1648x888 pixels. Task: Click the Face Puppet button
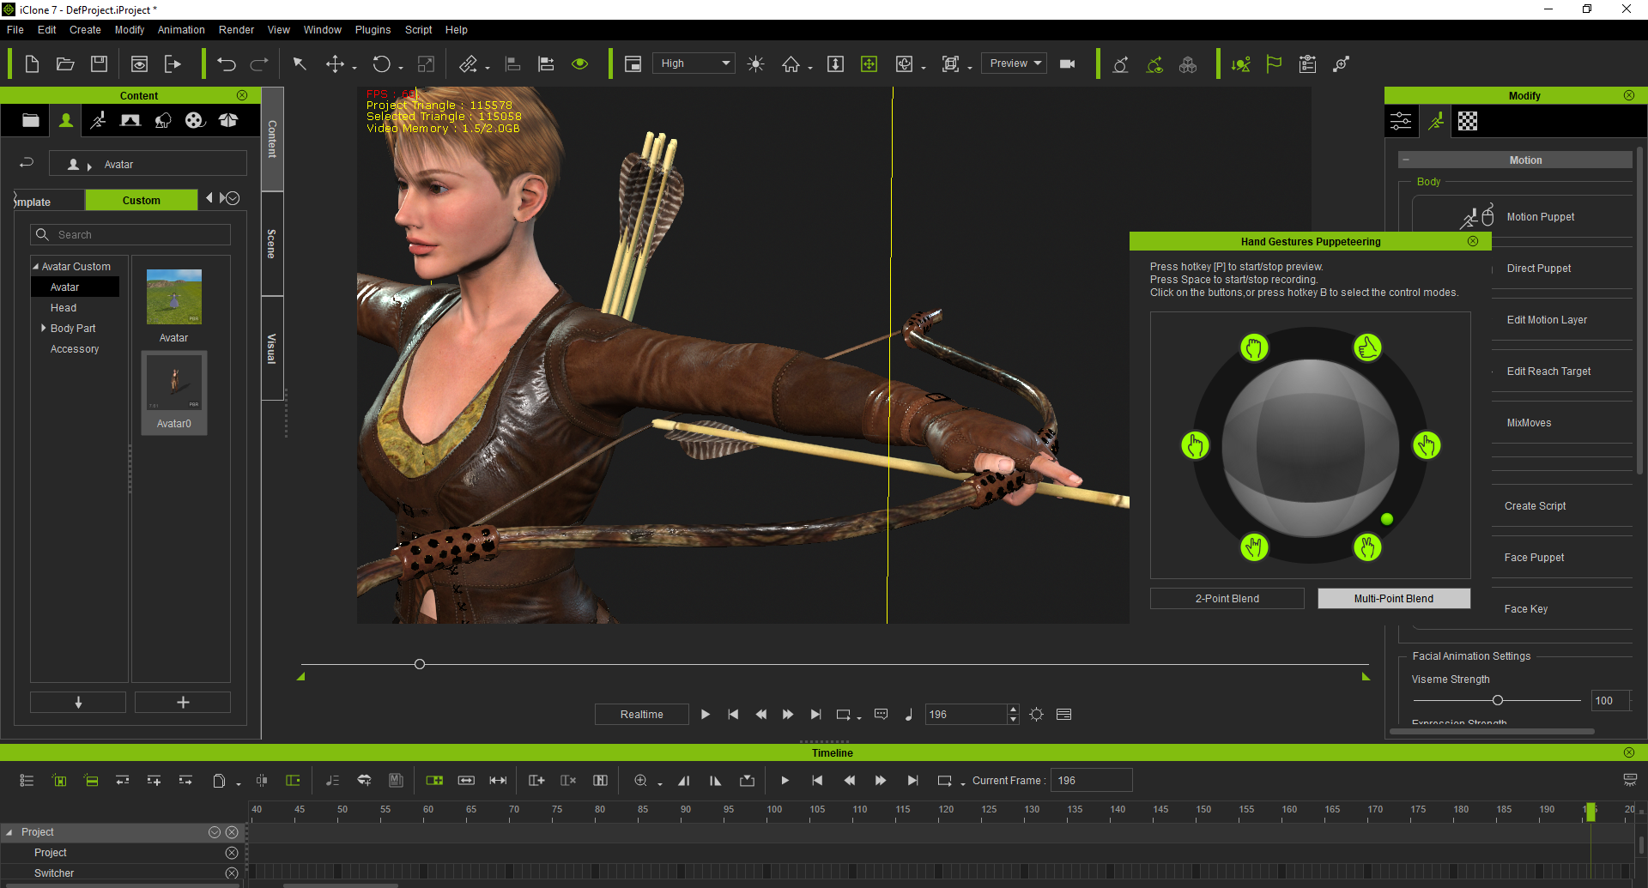click(x=1534, y=558)
